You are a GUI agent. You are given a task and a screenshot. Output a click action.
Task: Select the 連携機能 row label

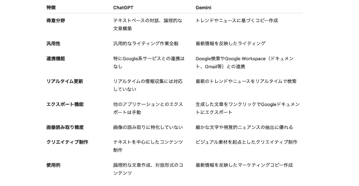point(56,58)
